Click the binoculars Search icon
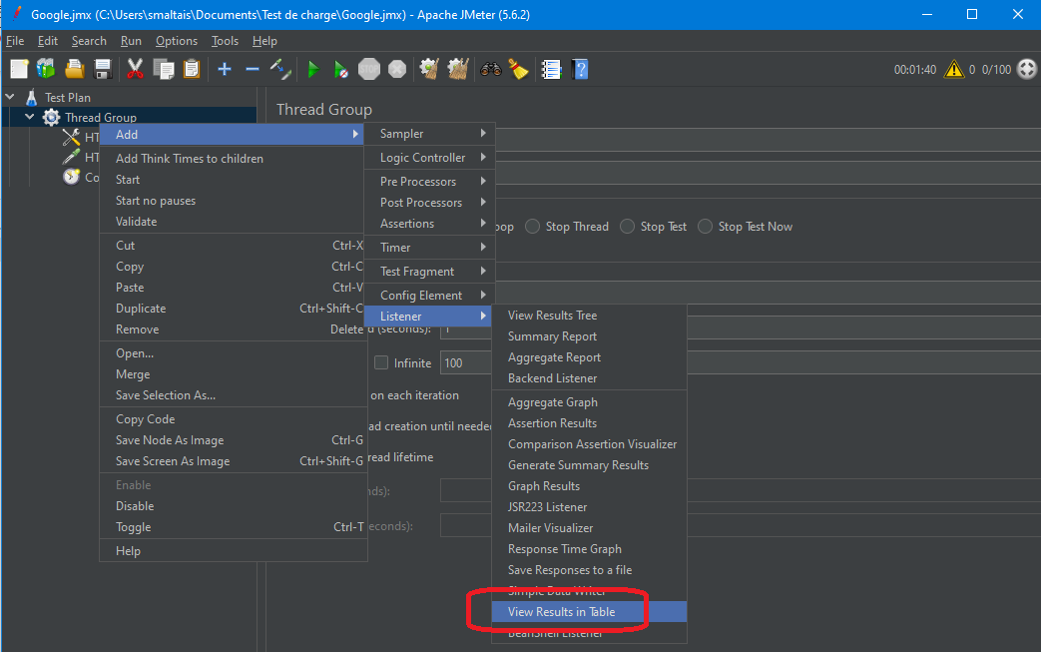The width and height of the screenshot is (1041, 652). (490, 69)
